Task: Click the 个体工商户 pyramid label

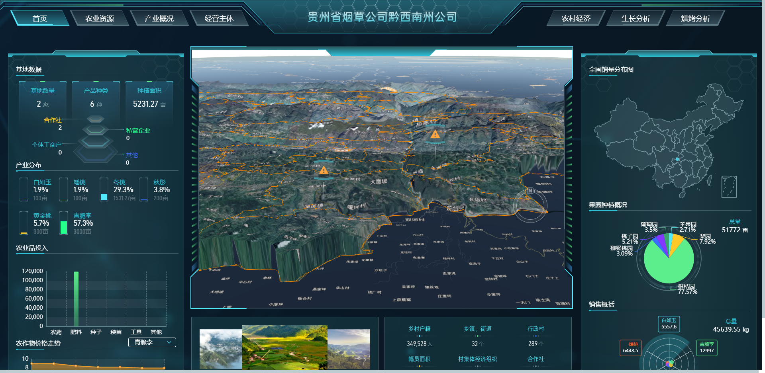Action: [47, 145]
